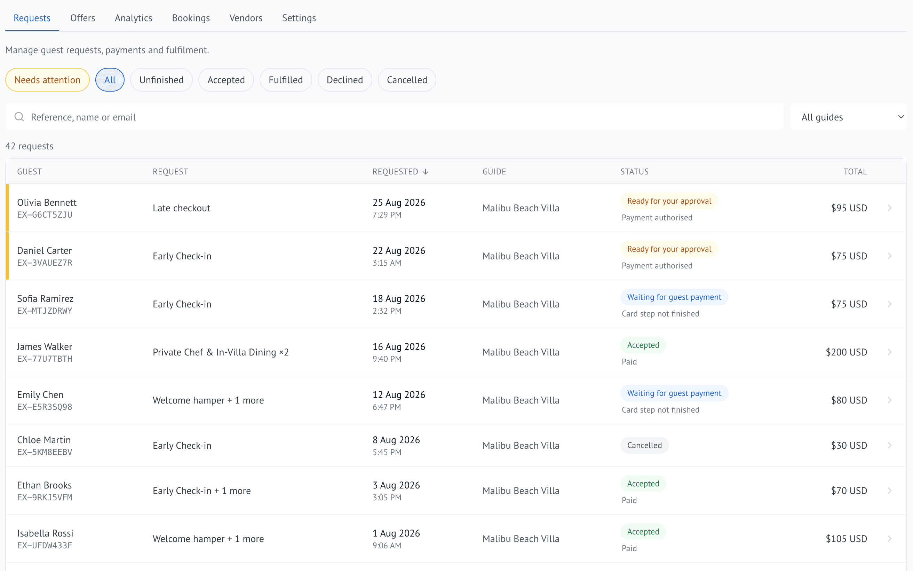The image size is (913, 571).
Task: Sort by the Status column header
Action: coord(635,172)
